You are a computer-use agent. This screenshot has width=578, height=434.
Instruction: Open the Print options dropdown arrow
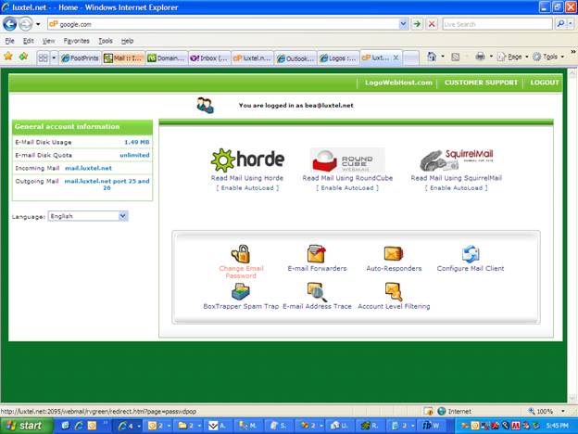click(491, 57)
